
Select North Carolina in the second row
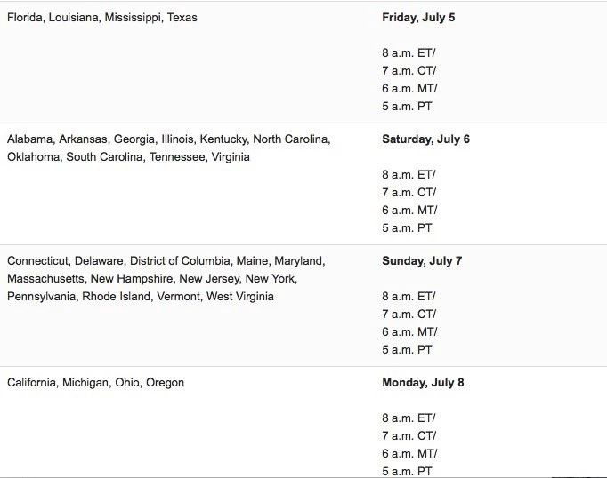coord(291,139)
